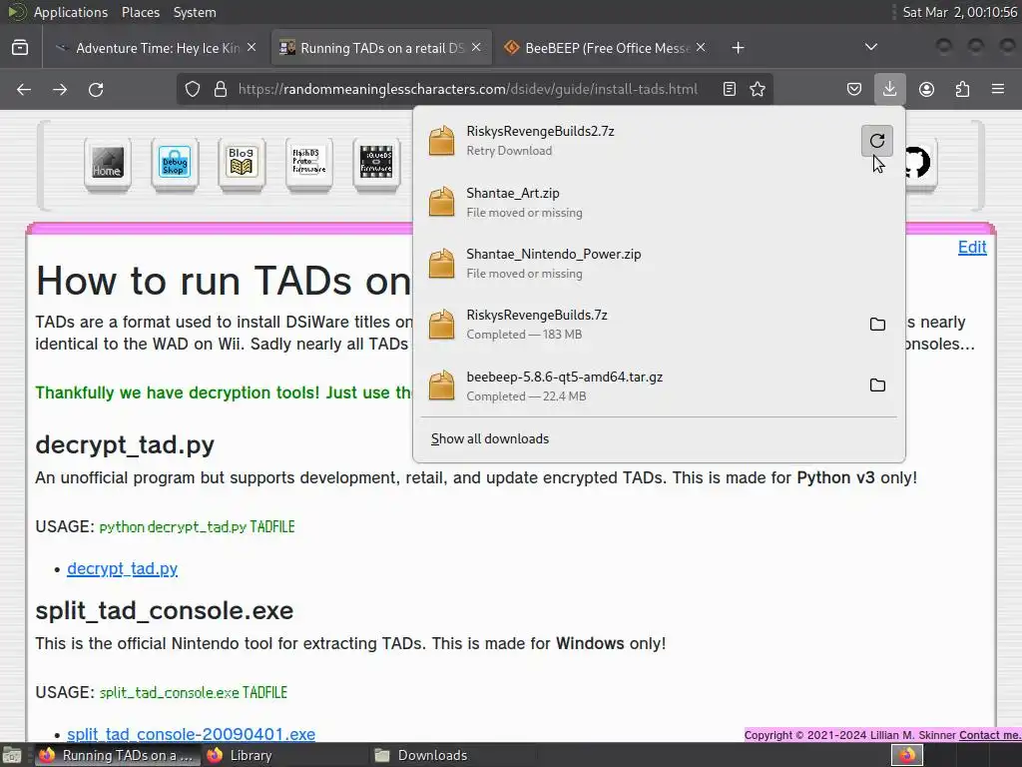This screenshot has width=1022, height=767.
Task: Click the show desktop icon in taskbar
Action: coord(12,755)
